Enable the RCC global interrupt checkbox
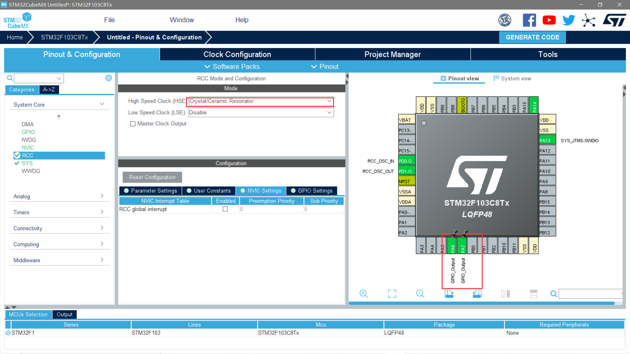The image size is (630, 354). [x=225, y=209]
